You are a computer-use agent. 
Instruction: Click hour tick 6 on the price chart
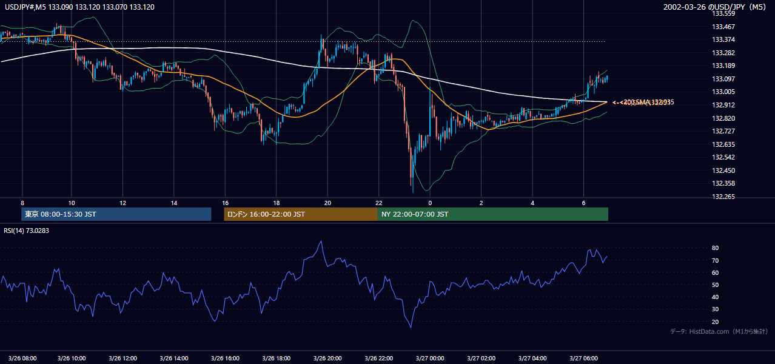click(x=583, y=203)
